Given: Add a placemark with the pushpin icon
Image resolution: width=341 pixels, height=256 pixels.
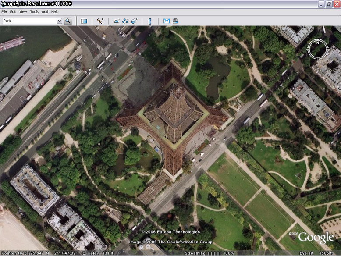Looking at the screenshot, I should point(100,21).
